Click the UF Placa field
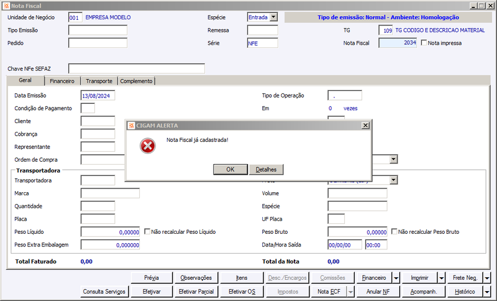The height and width of the screenshot is (301, 497). (x=336, y=219)
